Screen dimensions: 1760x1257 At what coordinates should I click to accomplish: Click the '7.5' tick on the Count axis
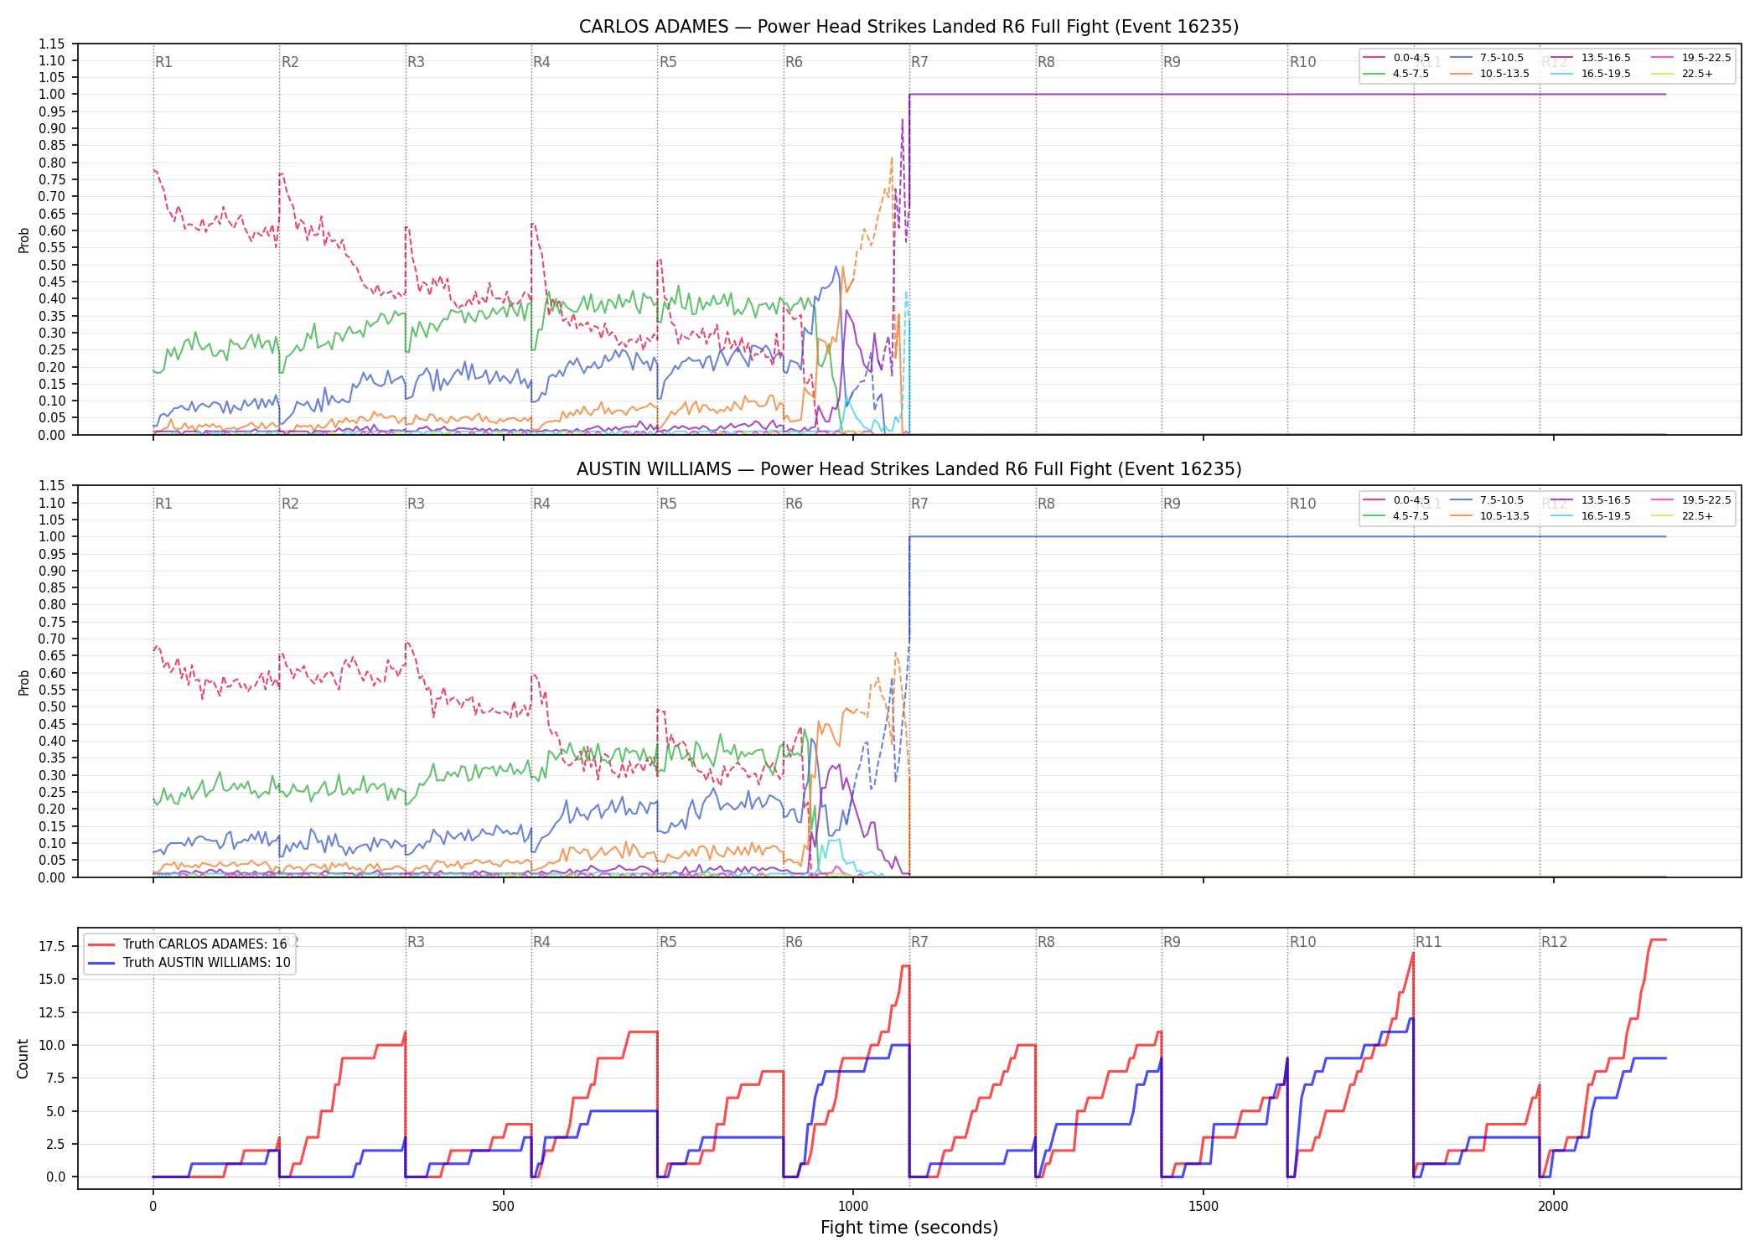(57, 1078)
